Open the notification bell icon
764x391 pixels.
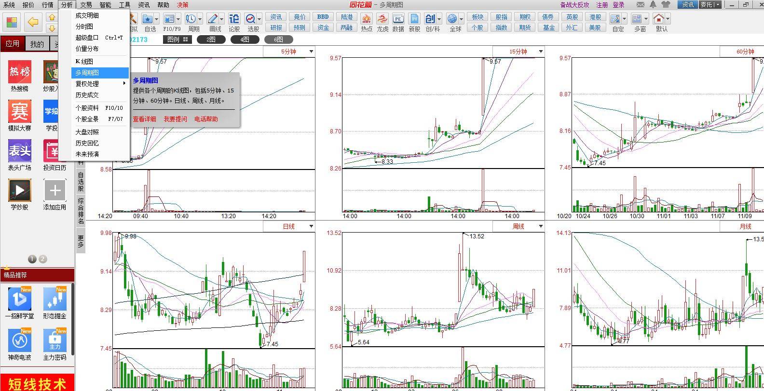(x=653, y=5)
